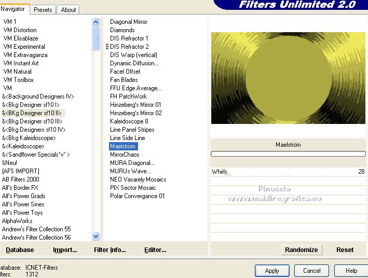Select [AFS IMPORT] category
Screen dimensions: 368x278
click(x=21, y=171)
